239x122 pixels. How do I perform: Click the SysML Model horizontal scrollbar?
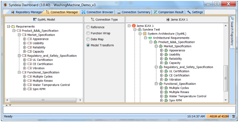click(x=44, y=100)
